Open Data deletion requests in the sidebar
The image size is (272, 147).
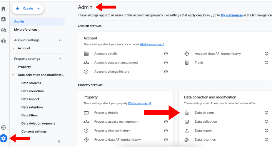[x=38, y=123]
